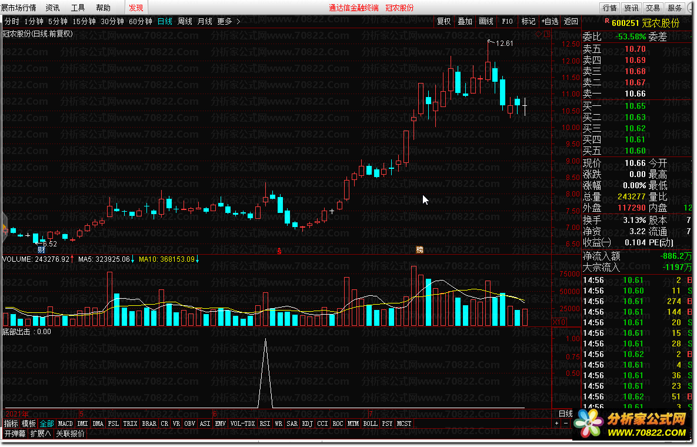Select the BOLL indicator
697x447 pixels.
coord(371,424)
